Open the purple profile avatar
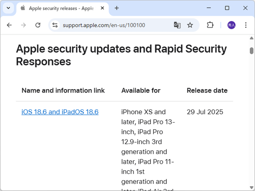The height and width of the screenshot is (191, 255). click(231, 25)
